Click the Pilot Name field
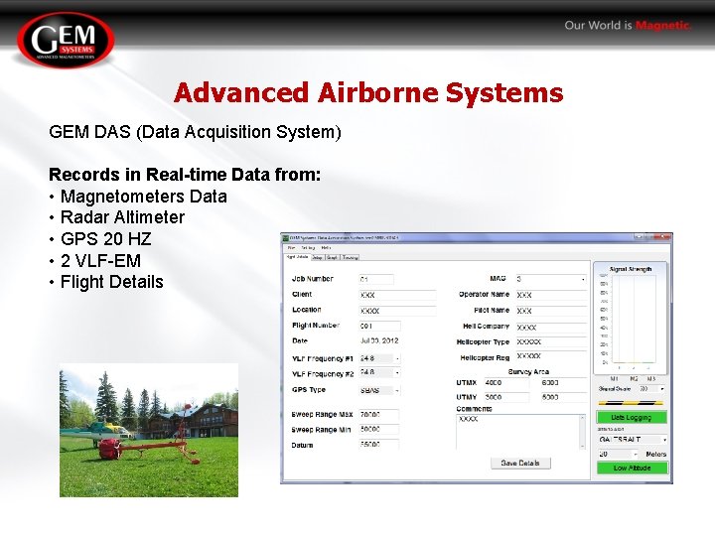Image resolution: width=715 pixels, height=536 pixels. 551,311
